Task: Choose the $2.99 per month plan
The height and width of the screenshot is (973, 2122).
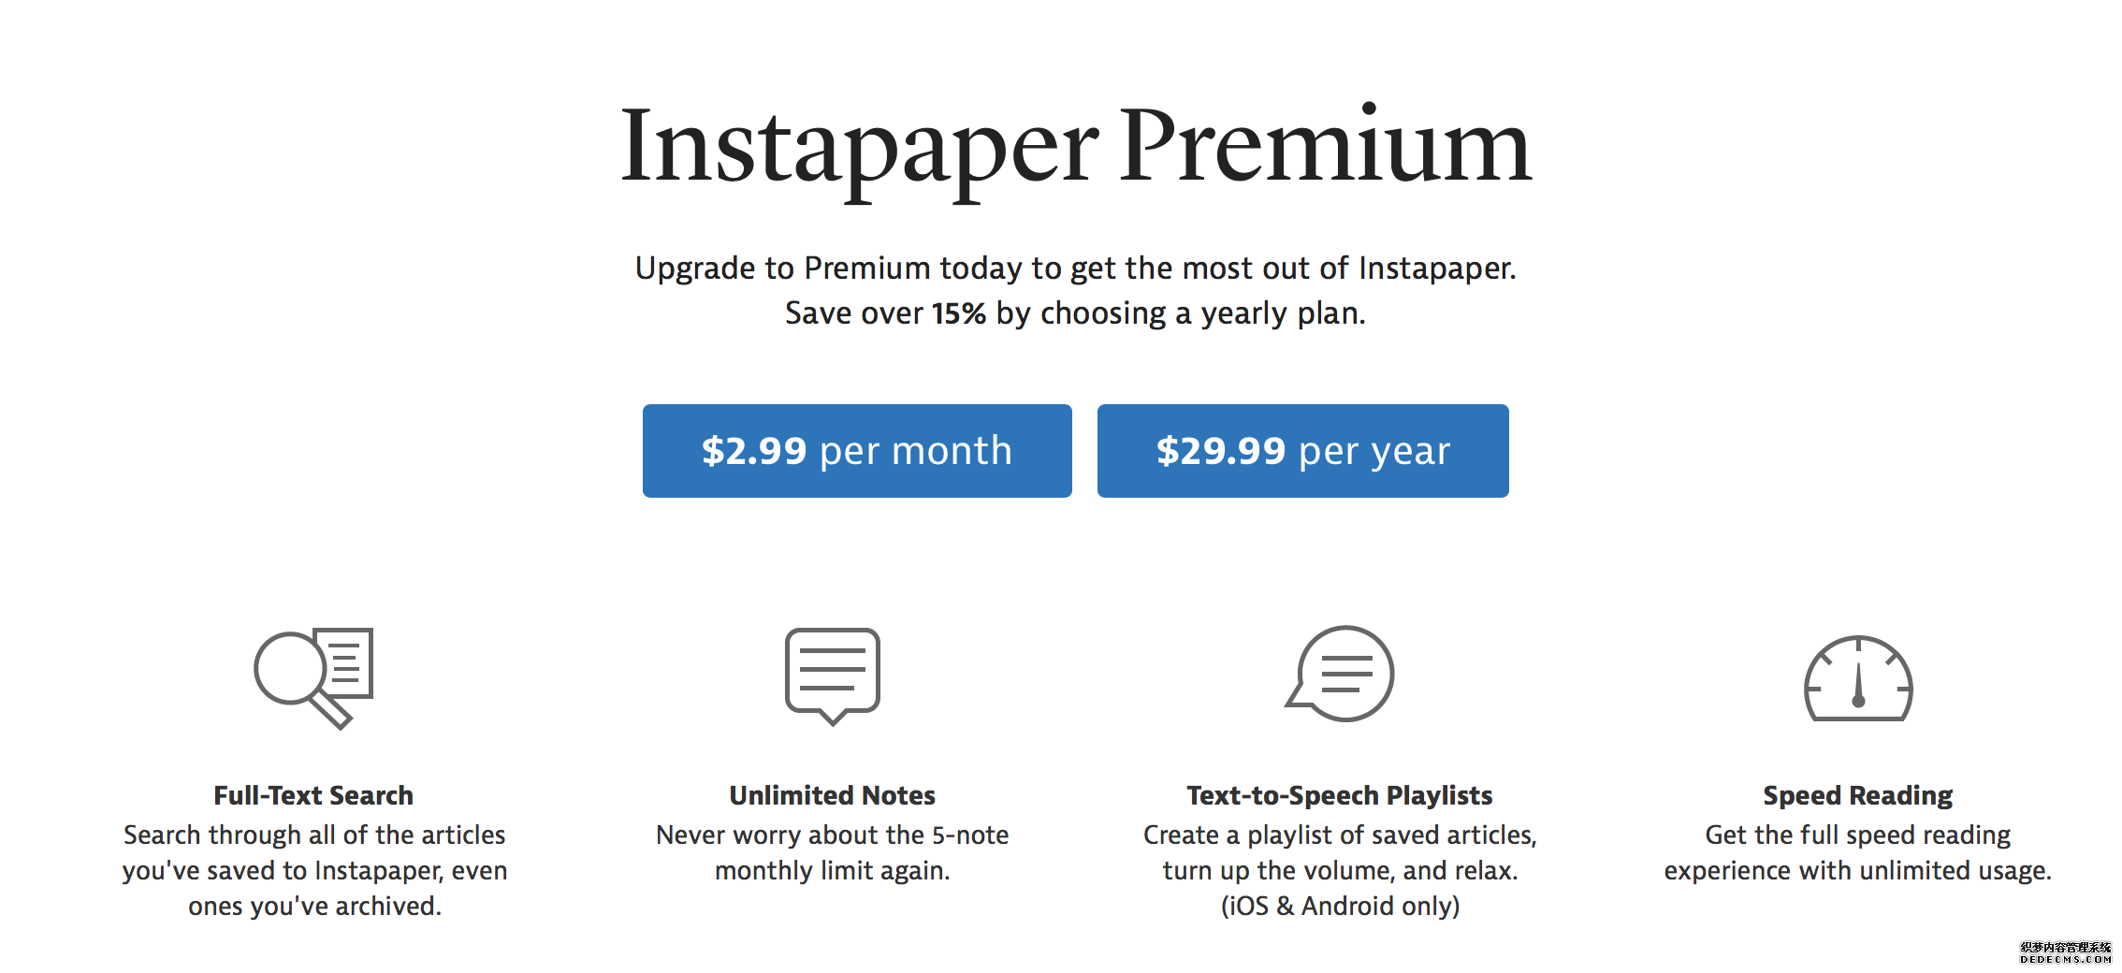Action: coord(857,451)
